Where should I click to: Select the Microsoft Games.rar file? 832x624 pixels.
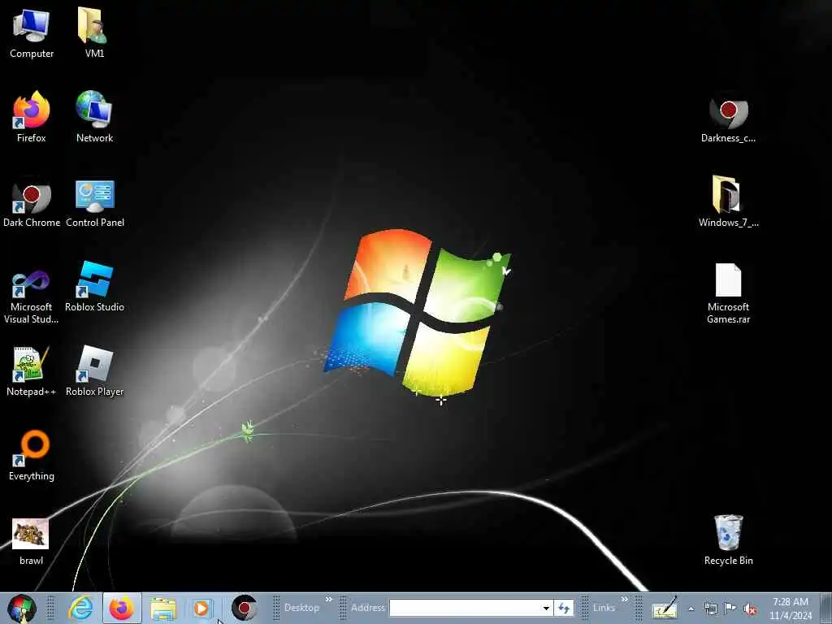click(x=728, y=293)
